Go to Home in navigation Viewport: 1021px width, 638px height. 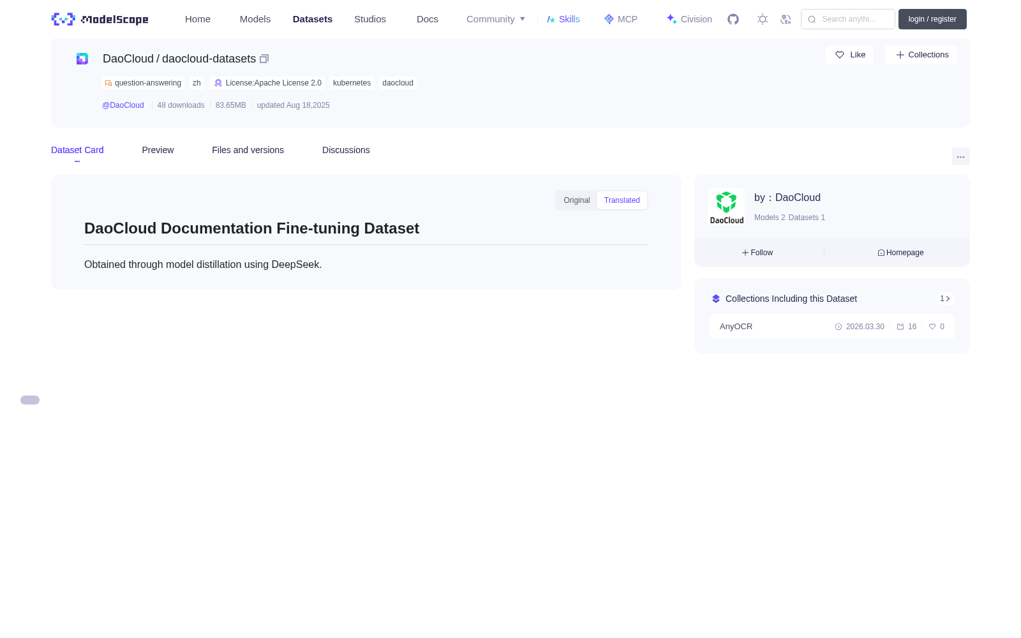(198, 19)
